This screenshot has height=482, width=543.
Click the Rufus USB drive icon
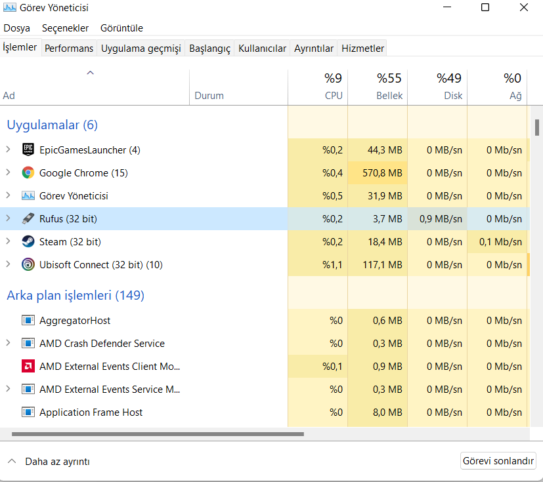coord(28,218)
